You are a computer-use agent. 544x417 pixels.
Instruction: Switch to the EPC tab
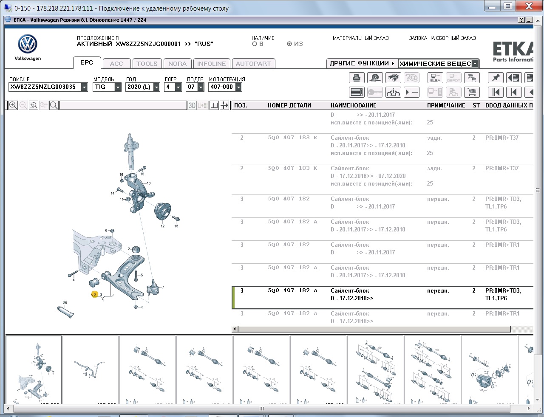[87, 62]
